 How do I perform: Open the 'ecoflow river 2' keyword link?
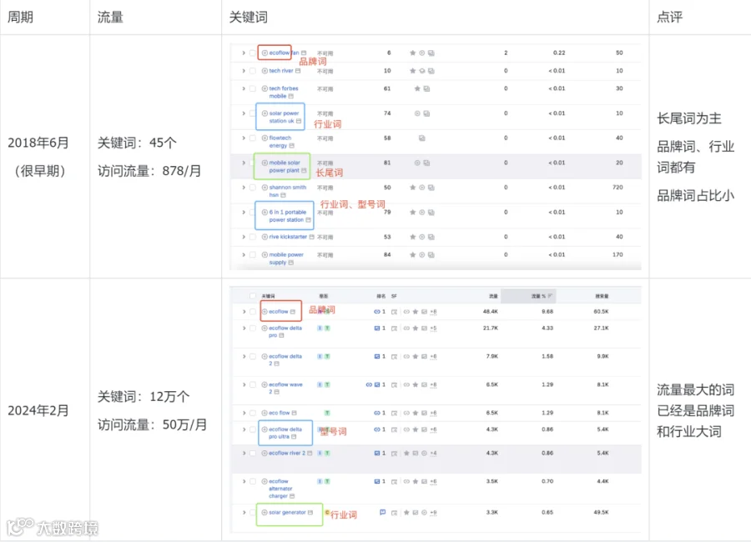click(x=287, y=453)
